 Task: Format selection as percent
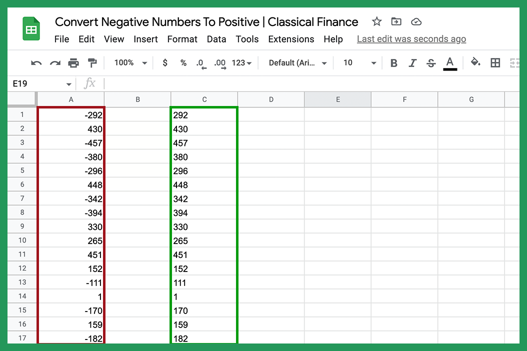183,62
